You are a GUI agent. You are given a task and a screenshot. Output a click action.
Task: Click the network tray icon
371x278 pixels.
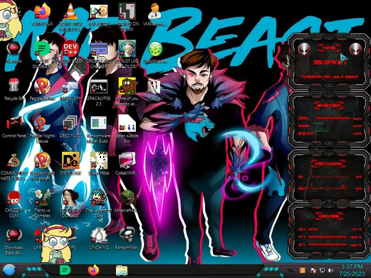pos(322,270)
